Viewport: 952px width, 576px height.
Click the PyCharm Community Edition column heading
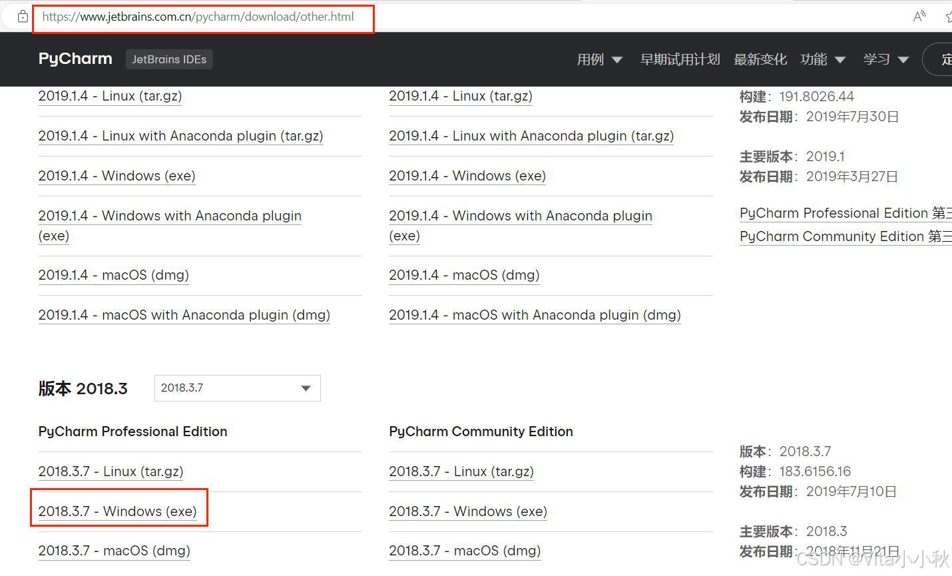(x=481, y=432)
